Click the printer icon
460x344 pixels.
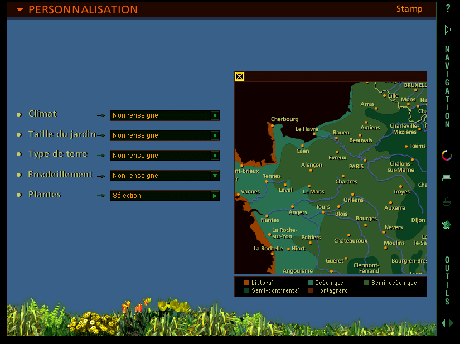(447, 178)
